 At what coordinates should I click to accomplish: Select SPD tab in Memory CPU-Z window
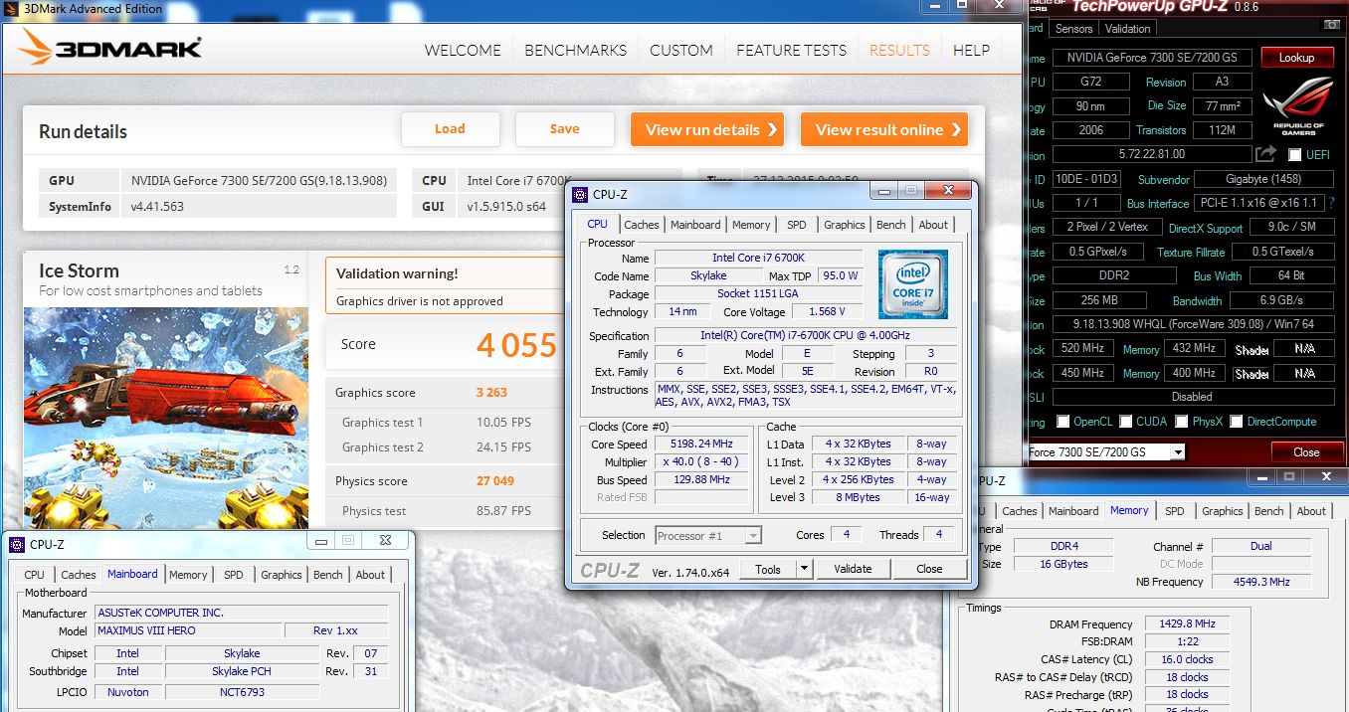pos(1175,511)
